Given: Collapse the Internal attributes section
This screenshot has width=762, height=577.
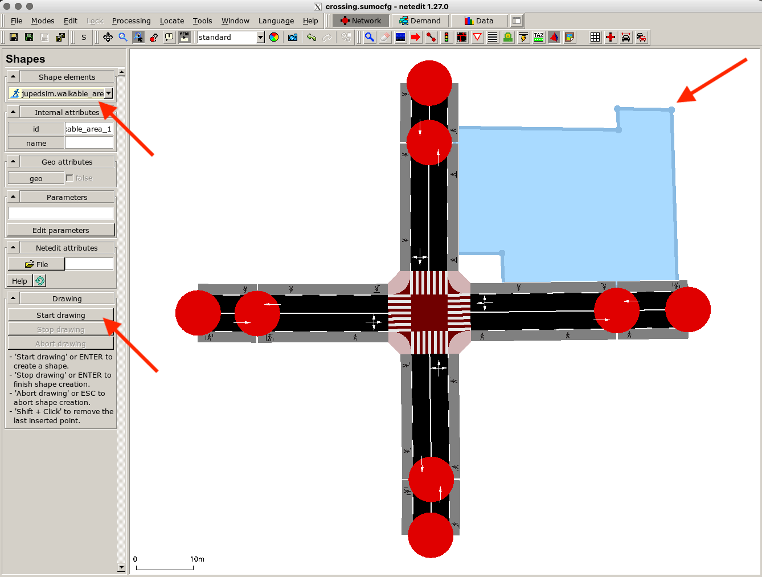Looking at the screenshot, I should coord(13,112).
